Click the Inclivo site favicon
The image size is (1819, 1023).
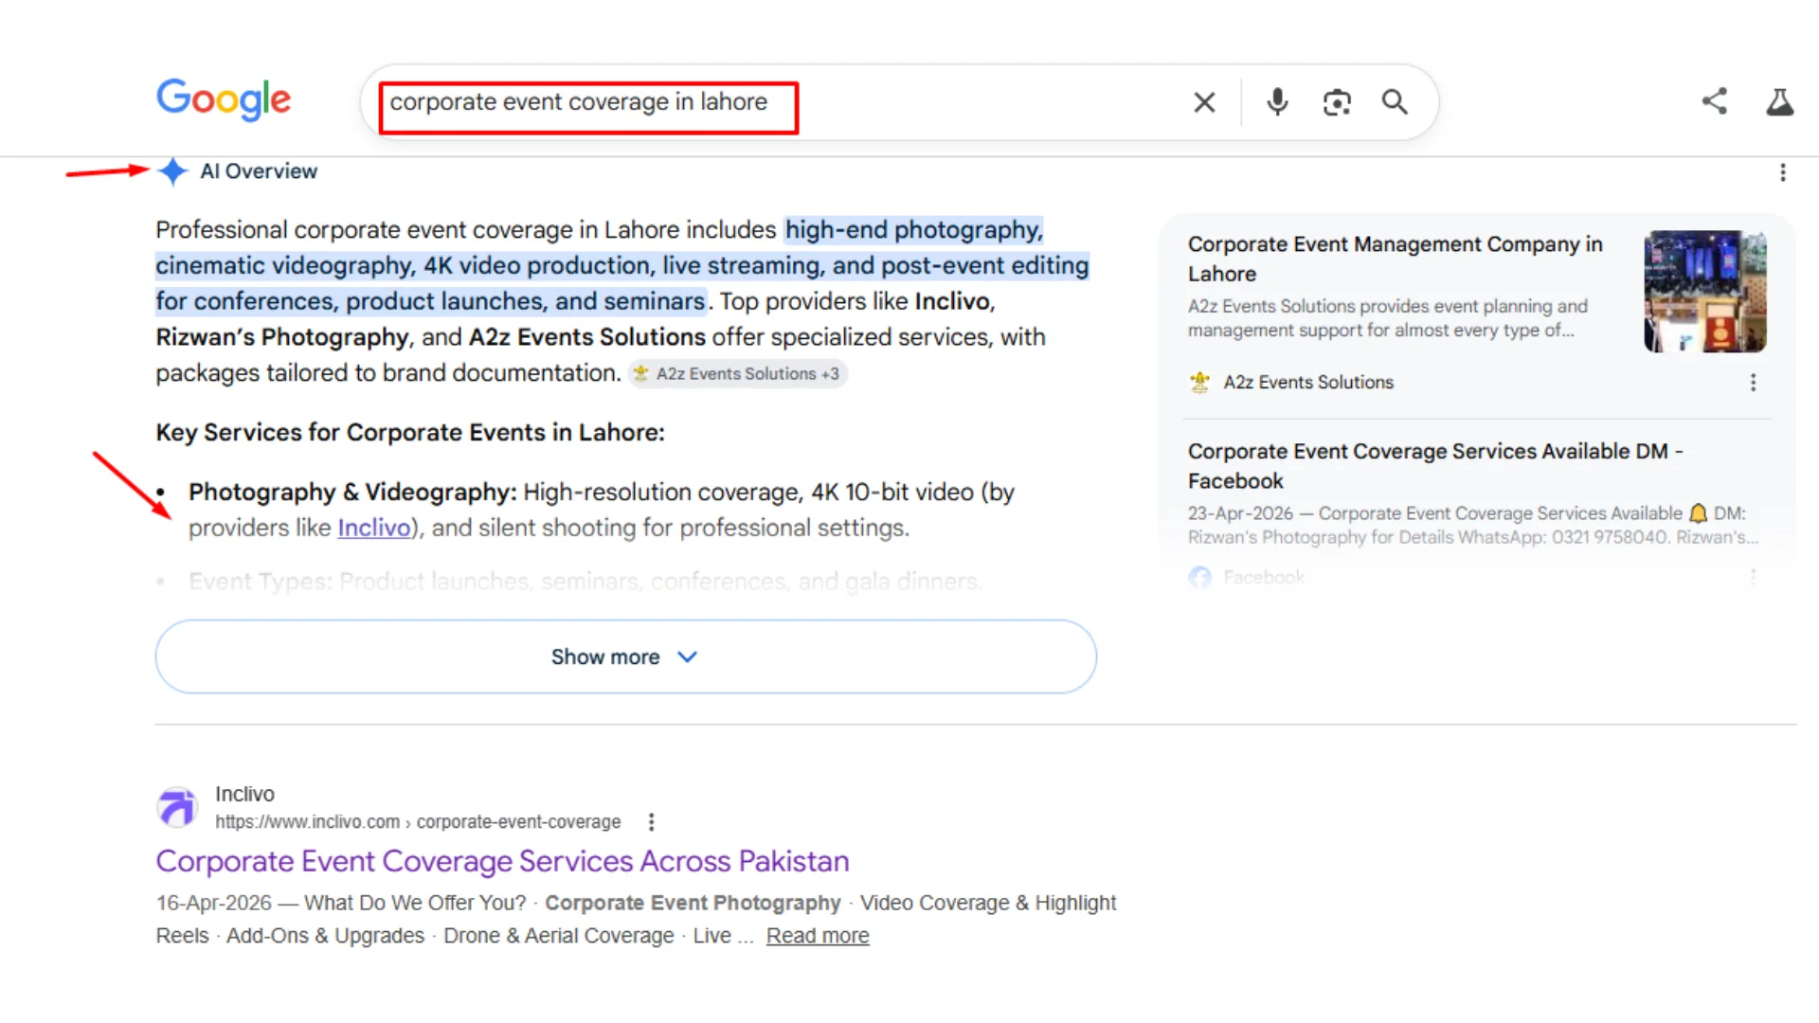point(177,807)
